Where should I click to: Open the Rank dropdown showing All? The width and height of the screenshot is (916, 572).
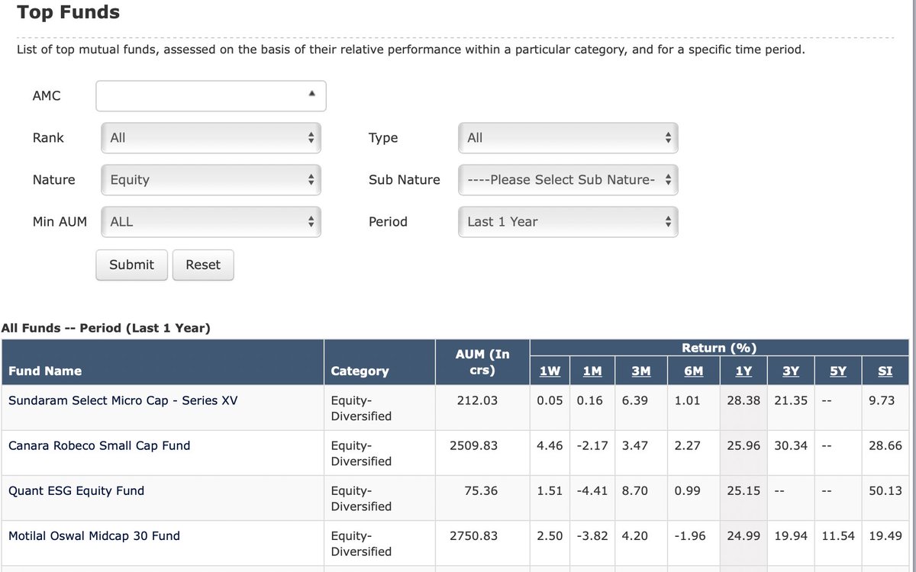pyautogui.click(x=211, y=138)
